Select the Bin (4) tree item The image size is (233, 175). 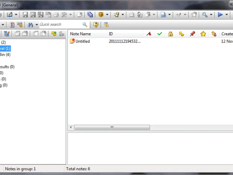(x=5, y=55)
